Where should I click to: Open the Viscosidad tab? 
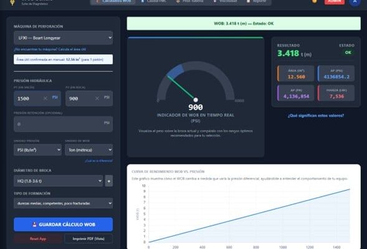pyautogui.click(x=225, y=1)
